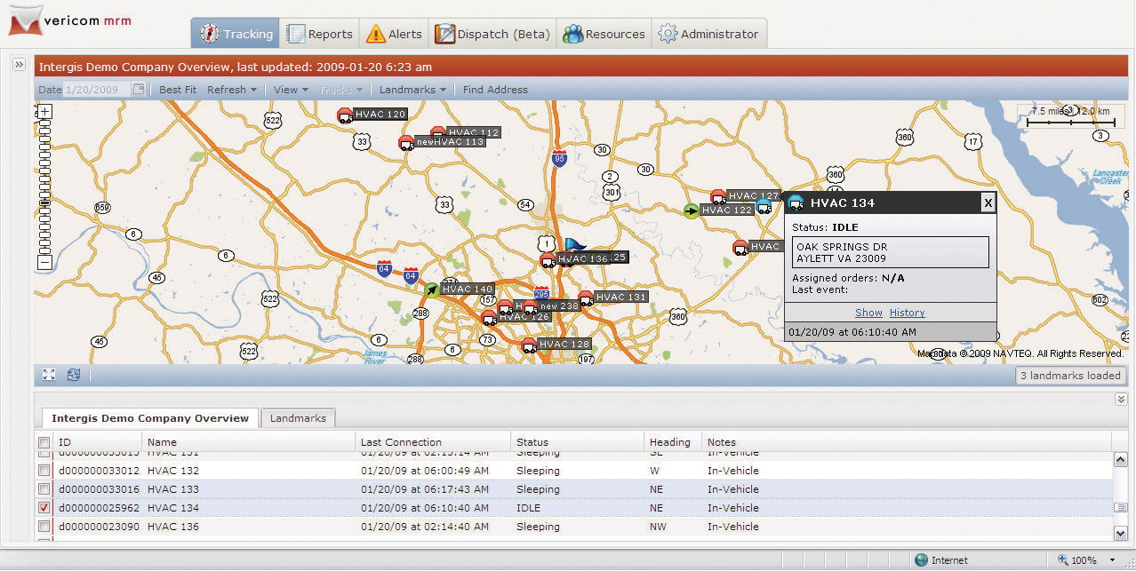
Task: Click the newHVAC 113 truck marker
Action: point(406,142)
